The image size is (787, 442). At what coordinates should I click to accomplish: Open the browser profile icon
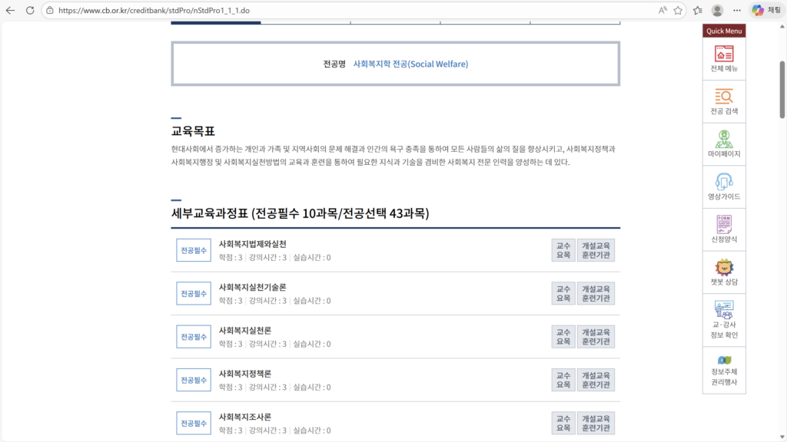(716, 10)
